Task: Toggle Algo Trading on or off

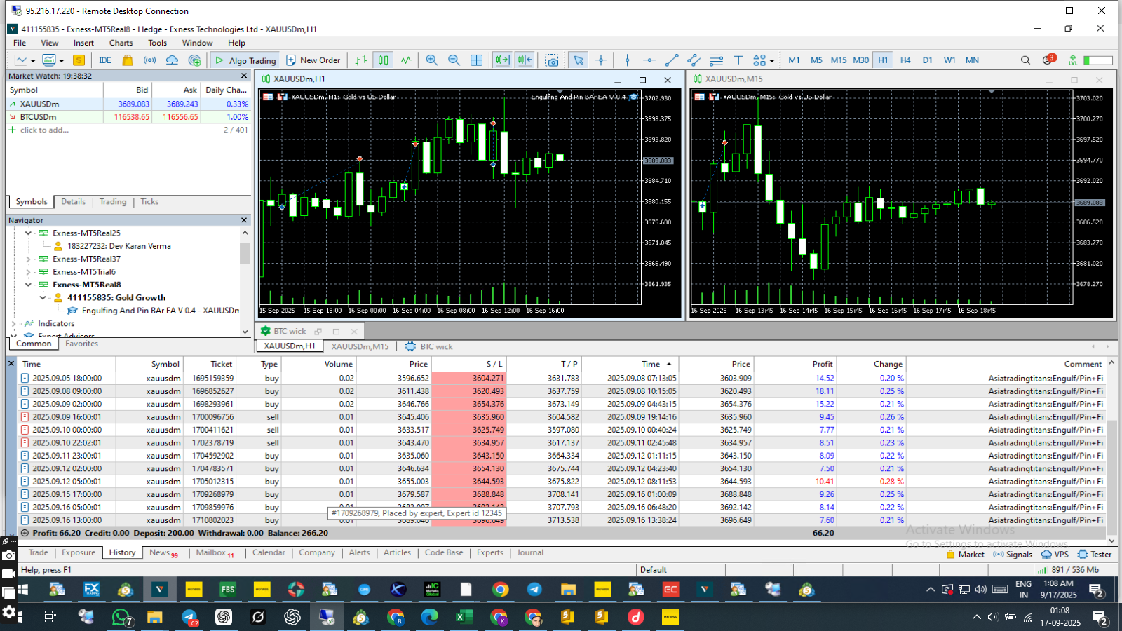Action: pos(245,60)
